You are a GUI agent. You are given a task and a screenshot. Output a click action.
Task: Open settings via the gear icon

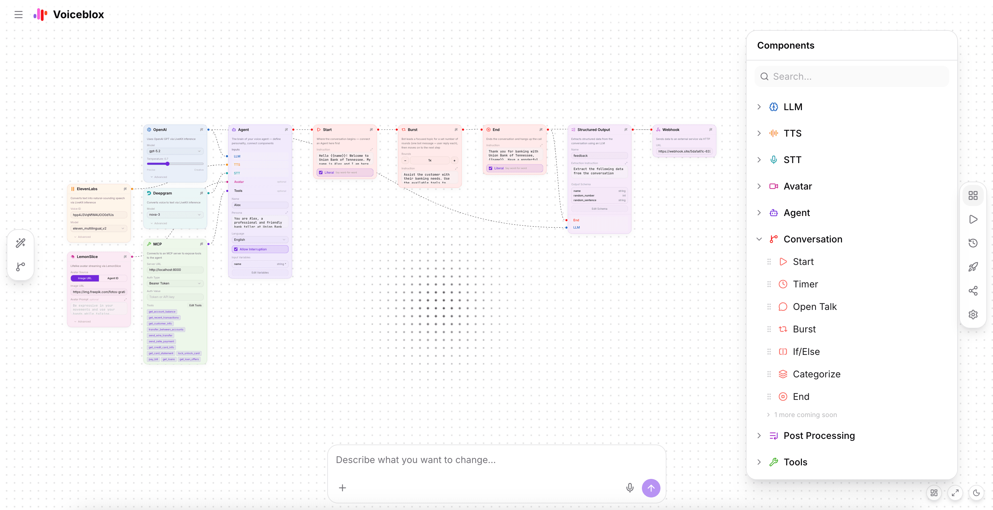point(973,315)
